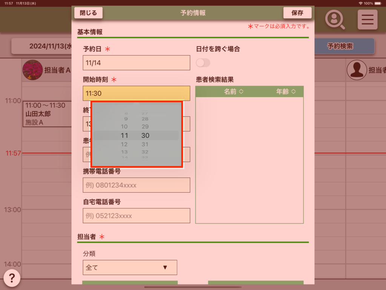Select hour 12 in time picker
The height and width of the screenshot is (290, 386).
click(124, 145)
